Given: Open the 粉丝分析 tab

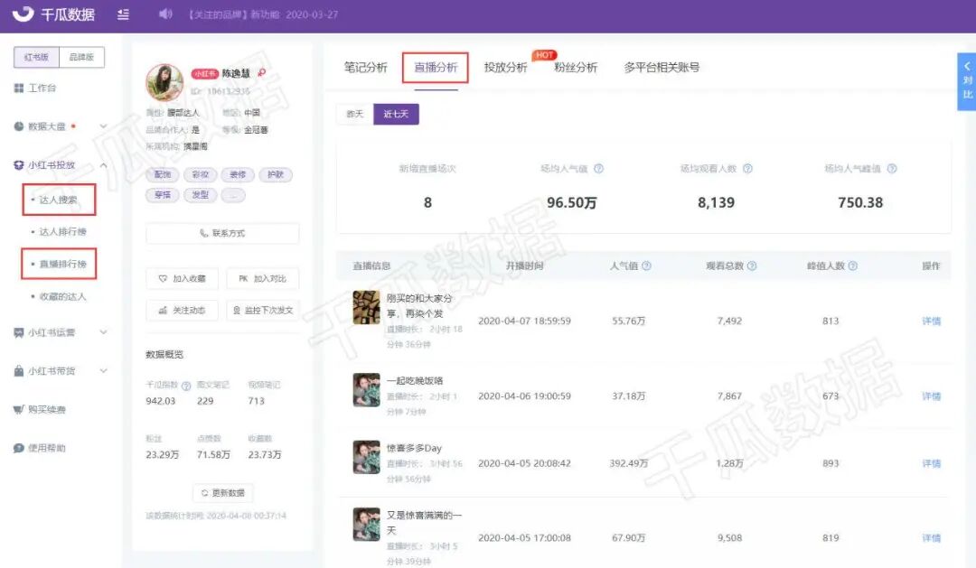Looking at the screenshot, I should (x=576, y=67).
